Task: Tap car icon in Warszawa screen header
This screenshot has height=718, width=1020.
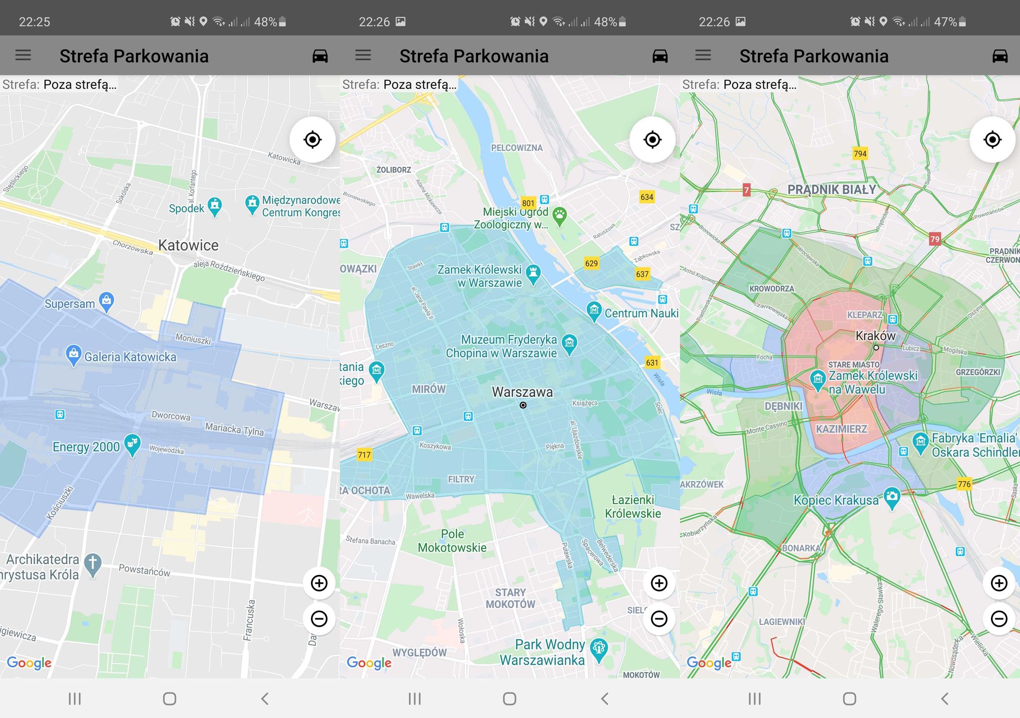Action: pyautogui.click(x=660, y=56)
